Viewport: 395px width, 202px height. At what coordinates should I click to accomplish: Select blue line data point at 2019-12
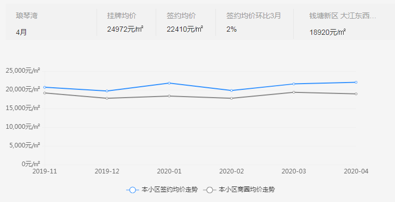pos(107,91)
